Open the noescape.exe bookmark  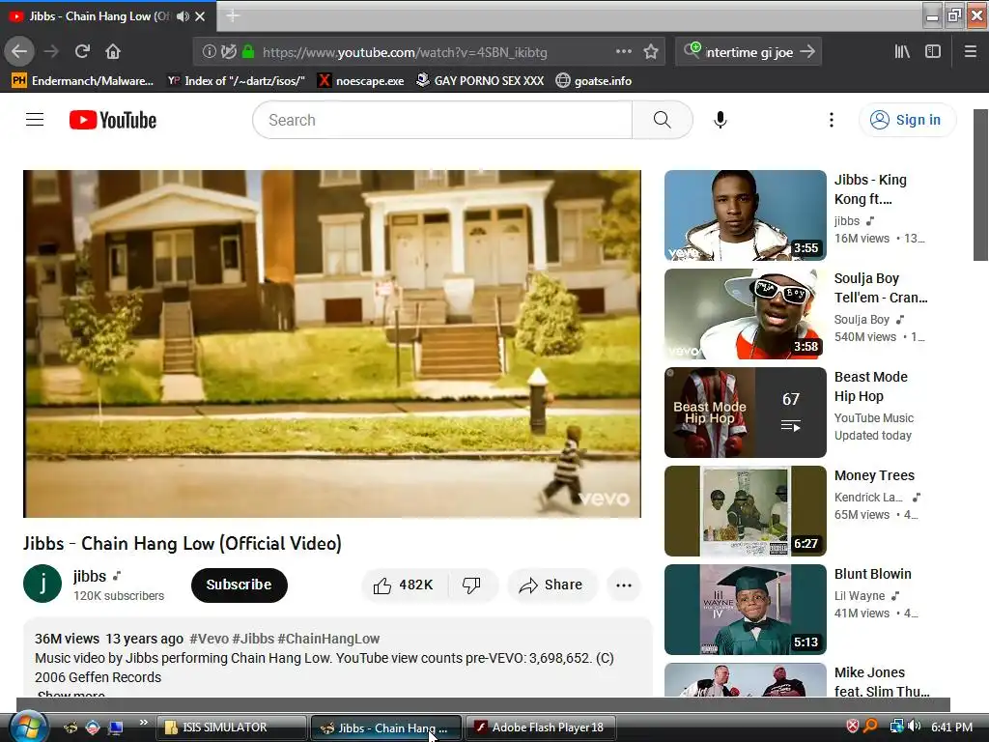pos(361,81)
